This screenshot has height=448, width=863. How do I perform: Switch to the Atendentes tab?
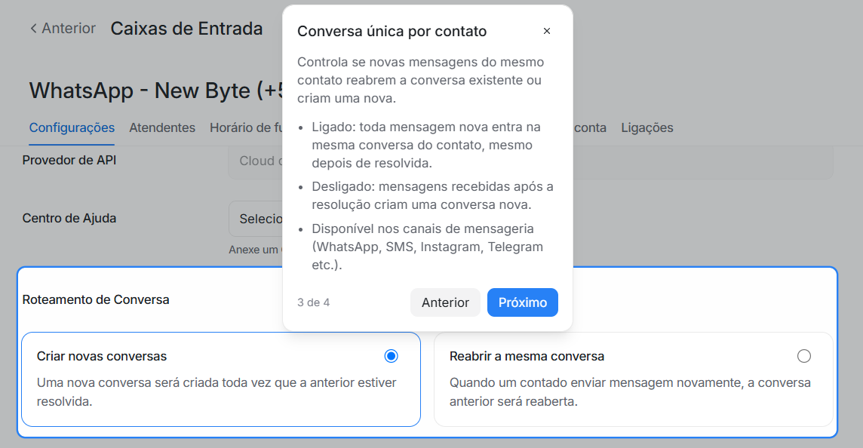coord(162,127)
